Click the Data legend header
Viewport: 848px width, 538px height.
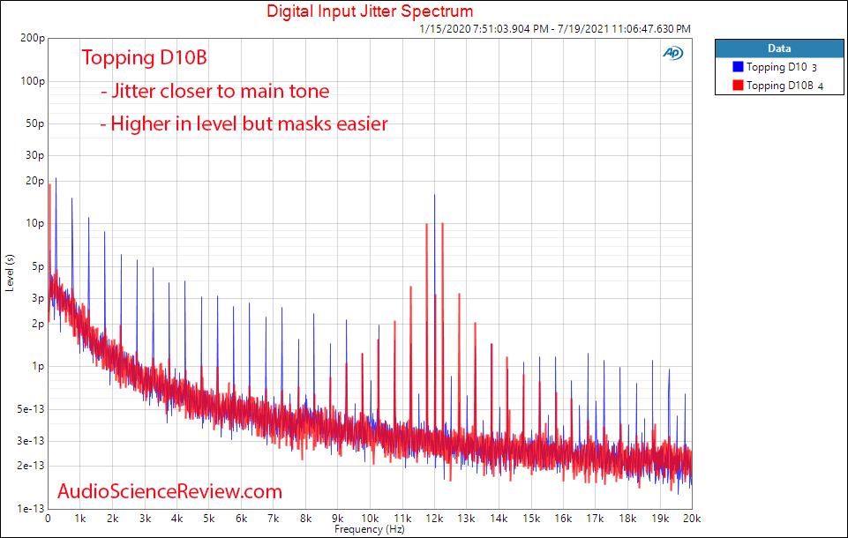[x=779, y=49]
